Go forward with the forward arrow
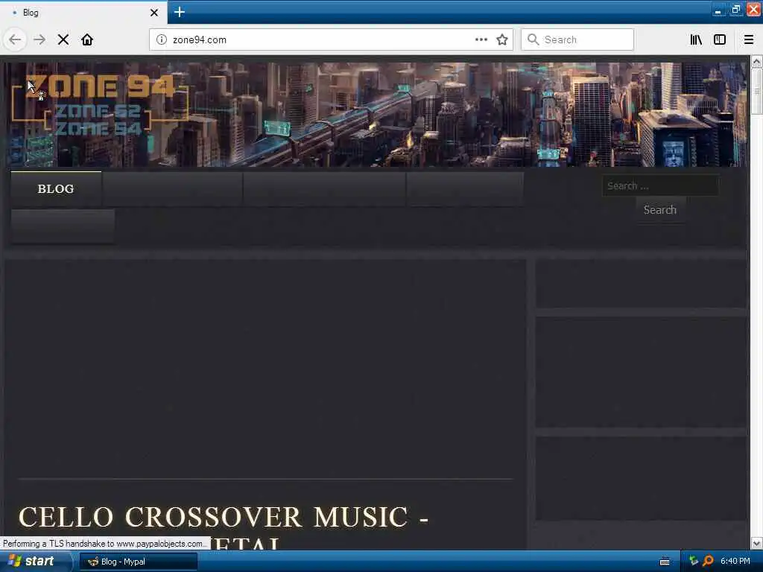Screen dimensions: 763x572 click(39, 39)
